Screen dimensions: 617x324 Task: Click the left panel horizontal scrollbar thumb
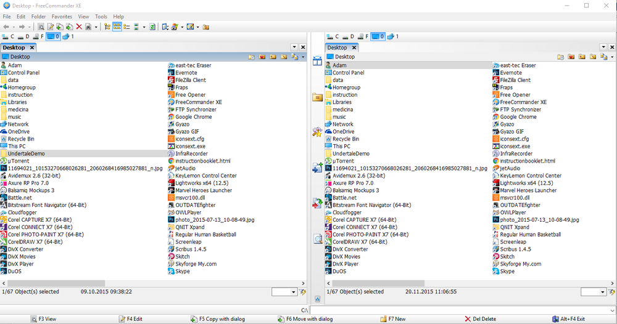56,283
